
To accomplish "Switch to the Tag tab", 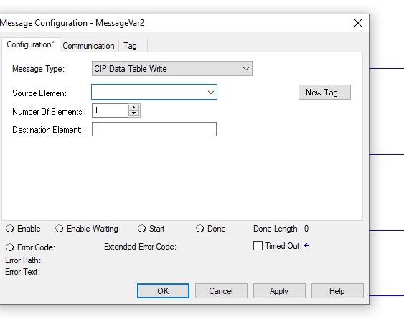I will point(131,46).
